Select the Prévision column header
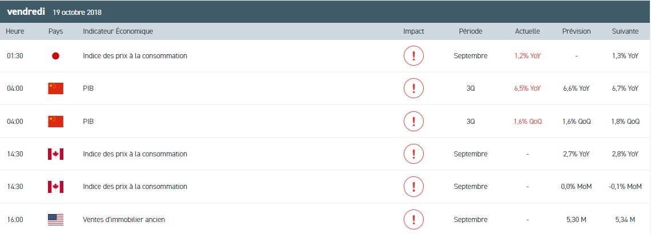Screen dimensions: 651x234 click(x=576, y=31)
